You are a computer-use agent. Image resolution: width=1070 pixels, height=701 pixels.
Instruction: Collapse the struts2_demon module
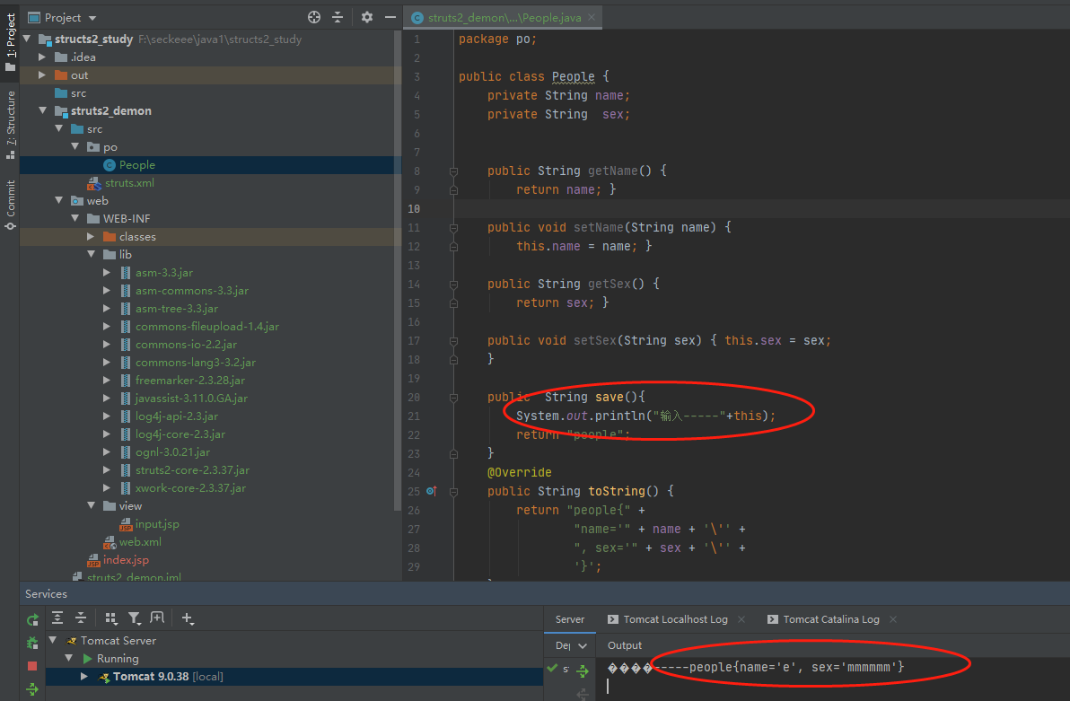[x=43, y=110]
